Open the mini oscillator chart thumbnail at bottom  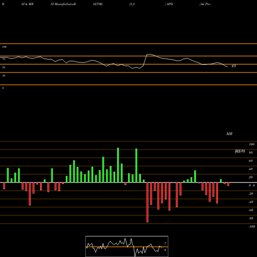(x=127, y=246)
